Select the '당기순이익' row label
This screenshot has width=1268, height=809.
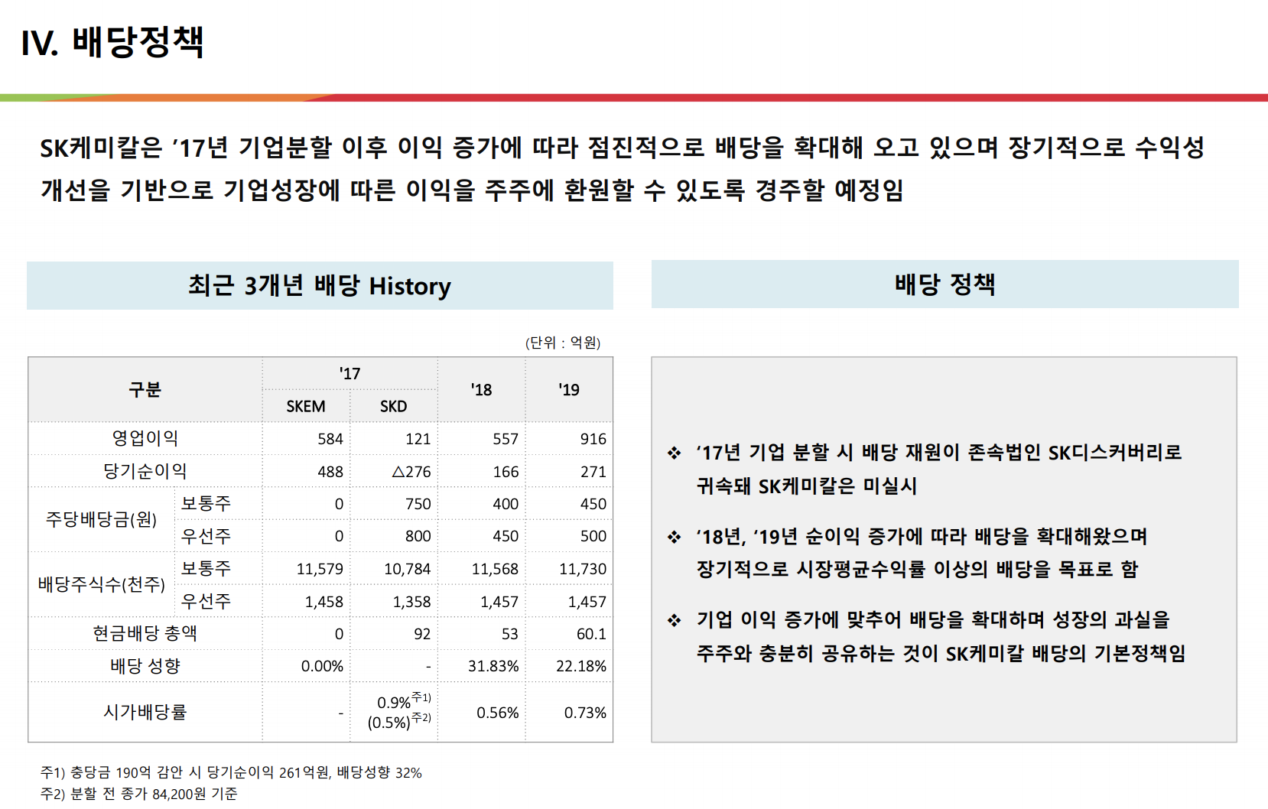[x=145, y=472]
